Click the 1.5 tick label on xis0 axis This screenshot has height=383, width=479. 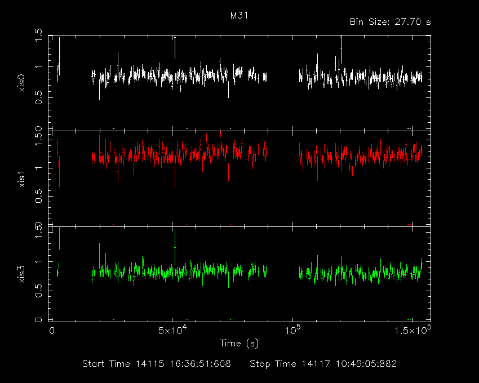[38, 35]
